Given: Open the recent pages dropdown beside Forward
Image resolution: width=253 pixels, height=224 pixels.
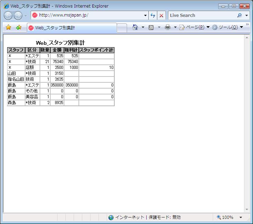Looking at the screenshot, I should [26, 16].
